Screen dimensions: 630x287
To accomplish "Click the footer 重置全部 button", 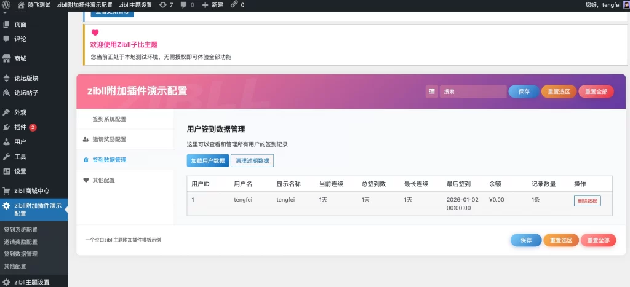I will [598, 240].
